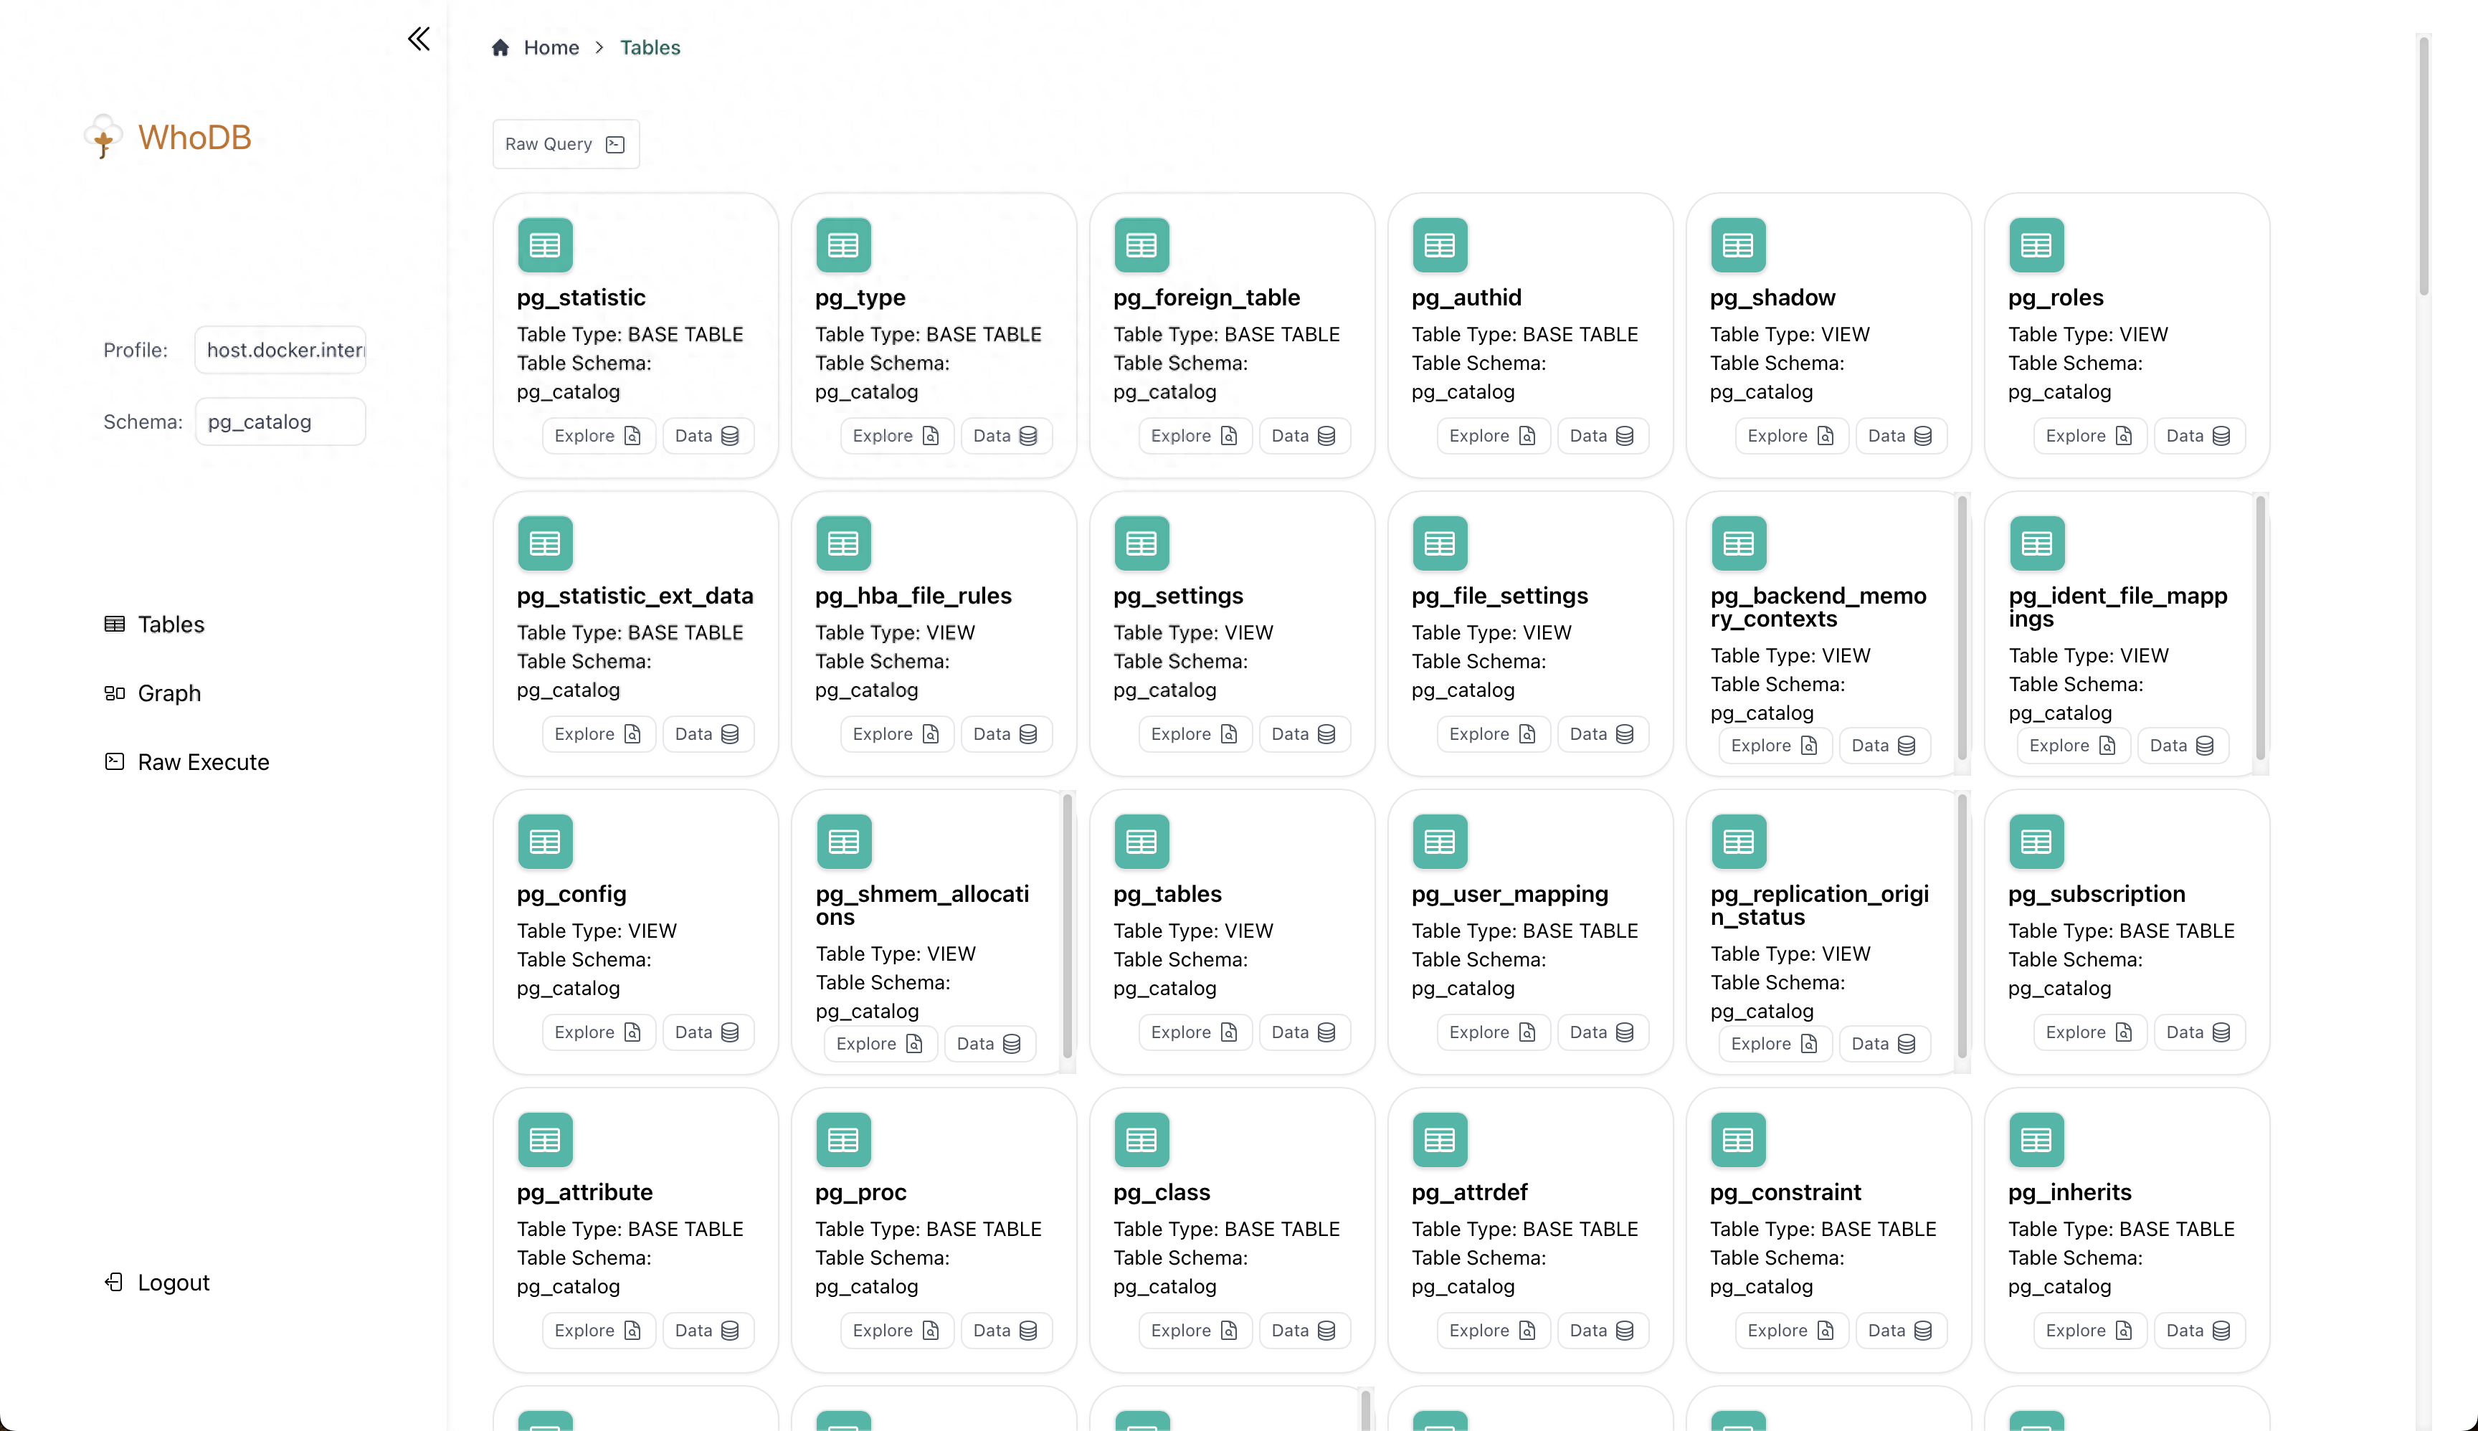This screenshot has width=2478, height=1431.
Task: Open Raw Query editor
Action: [564, 143]
